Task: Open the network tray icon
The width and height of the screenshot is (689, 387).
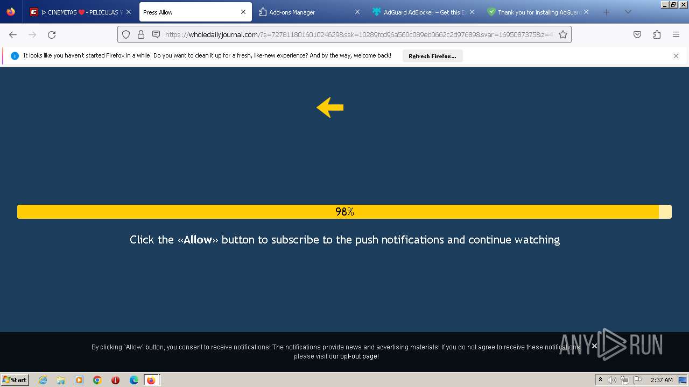Action: point(625,380)
